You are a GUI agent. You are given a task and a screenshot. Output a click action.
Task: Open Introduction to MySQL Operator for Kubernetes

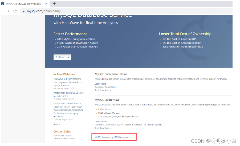click(69, 94)
